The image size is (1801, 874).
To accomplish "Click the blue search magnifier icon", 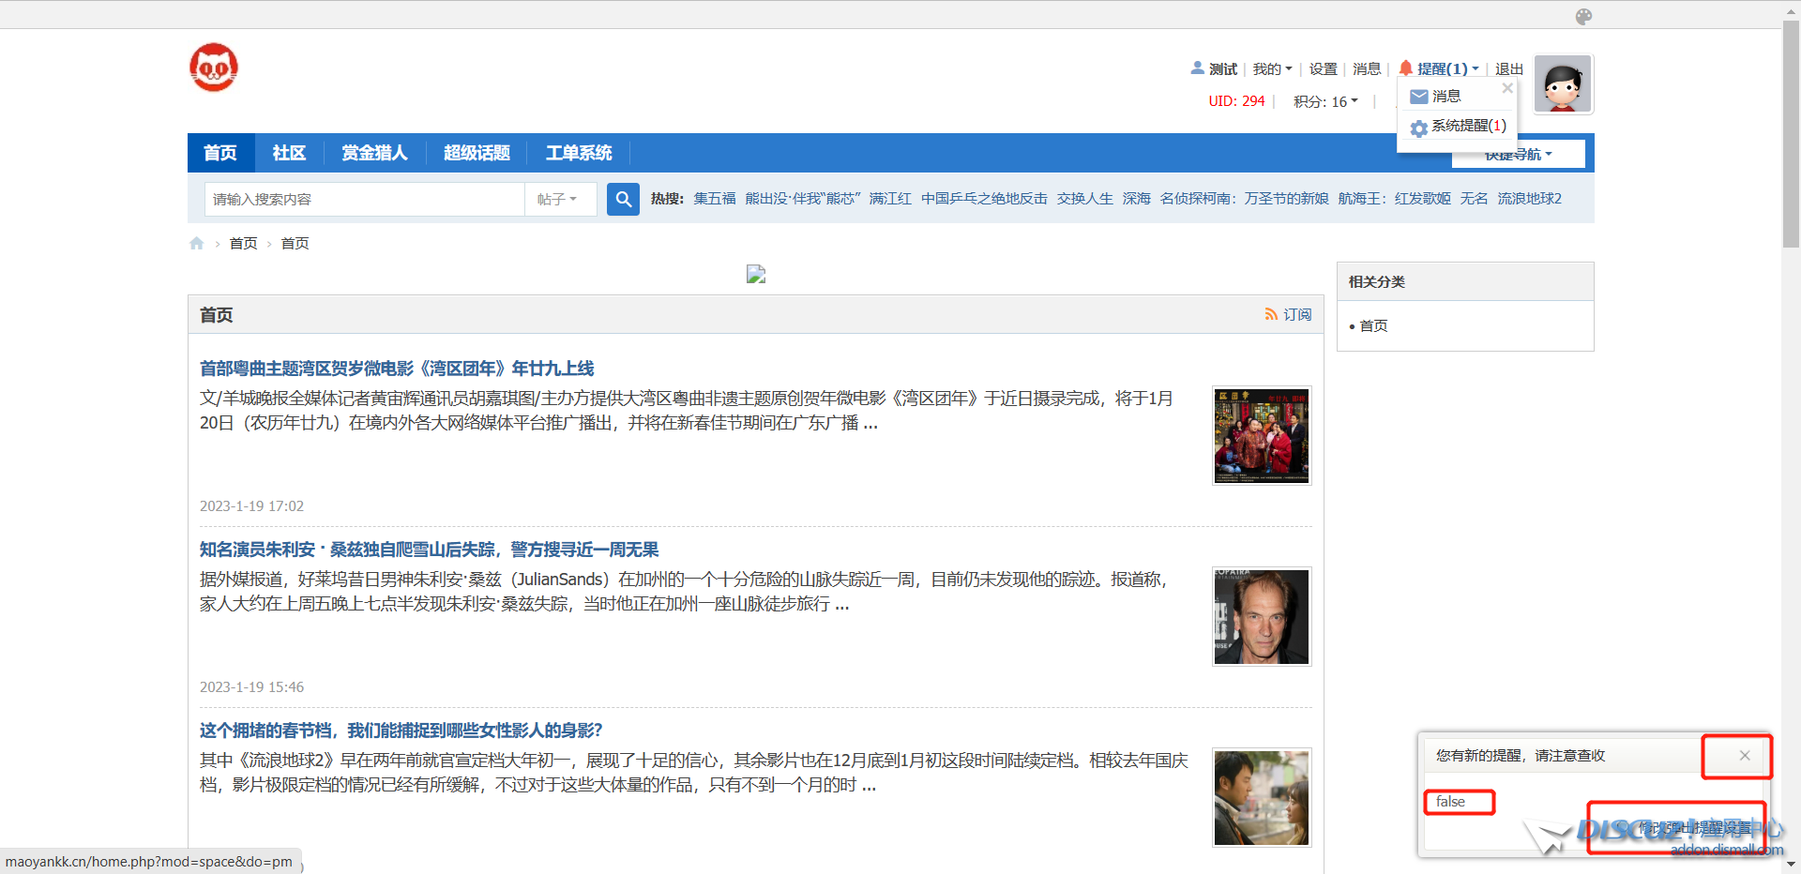I will coord(623,199).
